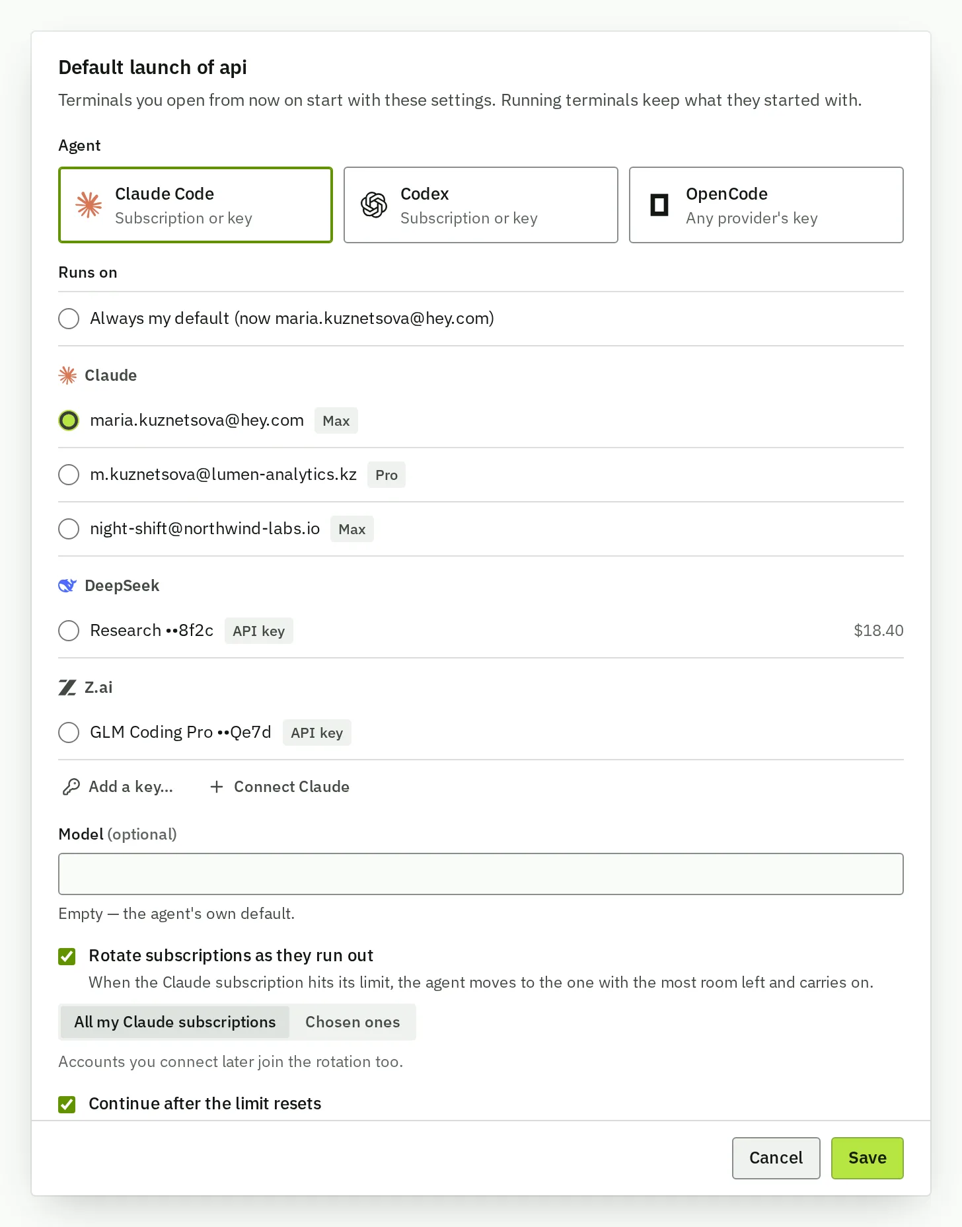Click the Max badge next to night-shift@northwind-labs.io
Image resolution: width=962 pixels, height=1227 pixels.
click(x=352, y=529)
